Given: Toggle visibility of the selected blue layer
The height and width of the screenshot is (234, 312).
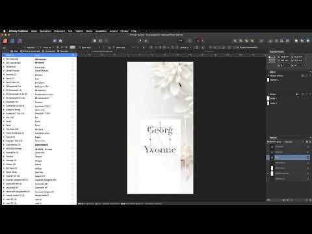Looking at the screenshot, I should (x=308, y=157).
